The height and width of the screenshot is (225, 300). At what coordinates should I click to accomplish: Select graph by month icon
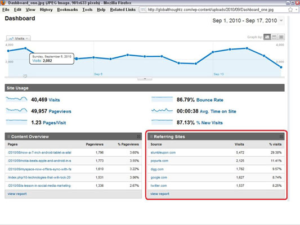click(281, 37)
